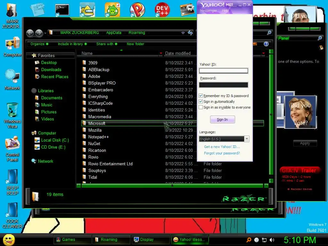Uncheck Sign in automatically

point(201,102)
